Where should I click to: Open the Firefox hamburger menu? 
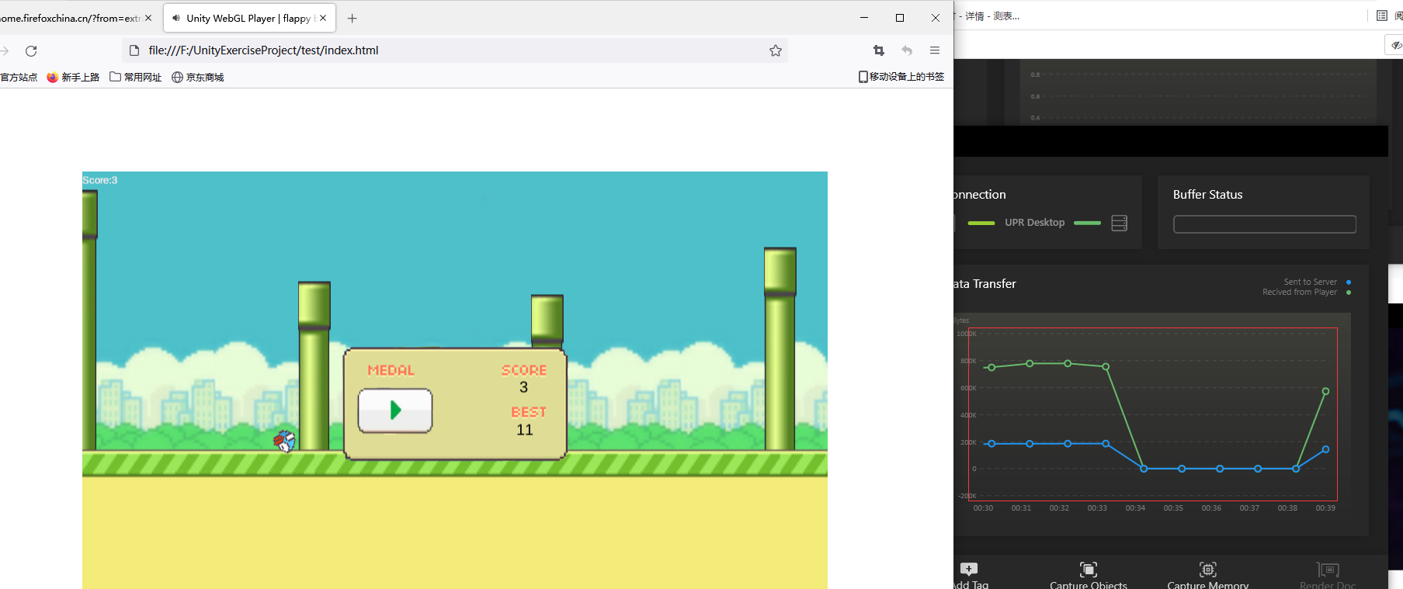tap(935, 50)
